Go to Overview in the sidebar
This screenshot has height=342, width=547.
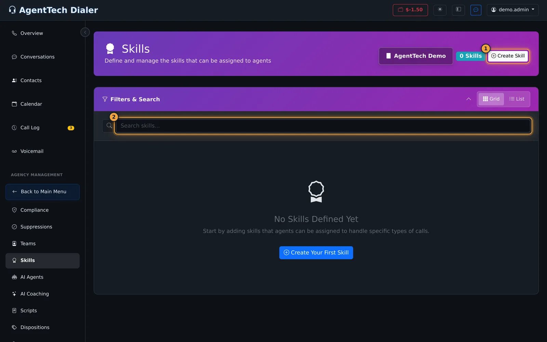pyautogui.click(x=42, y=33)
